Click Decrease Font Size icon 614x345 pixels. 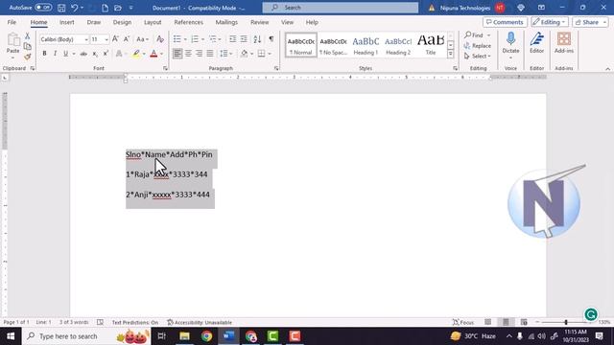click(x=127, y=39)
